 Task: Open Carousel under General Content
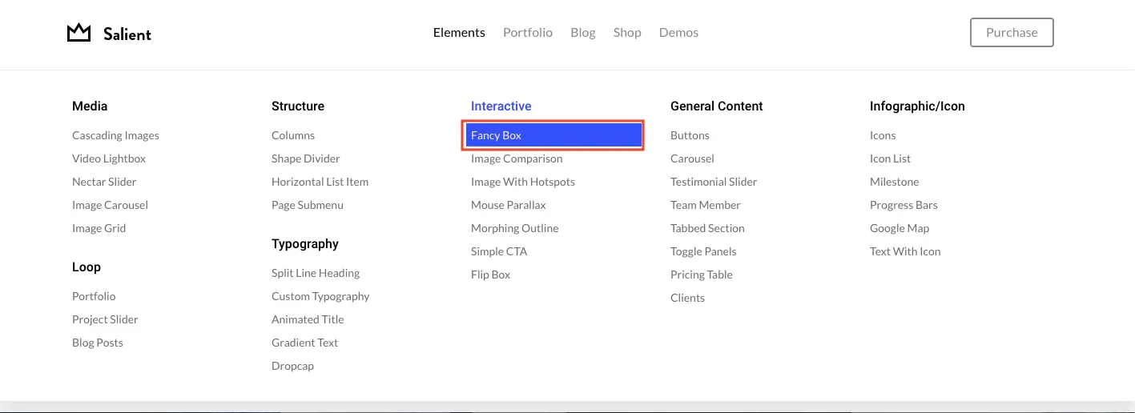692,158
